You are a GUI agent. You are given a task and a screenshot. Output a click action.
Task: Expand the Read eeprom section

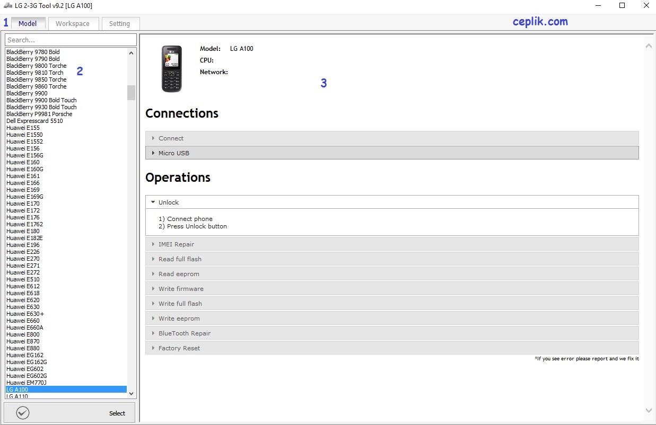coord(392,274)
